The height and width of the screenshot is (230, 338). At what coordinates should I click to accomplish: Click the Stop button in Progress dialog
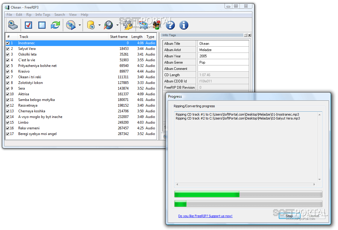[x=289, y=216]
